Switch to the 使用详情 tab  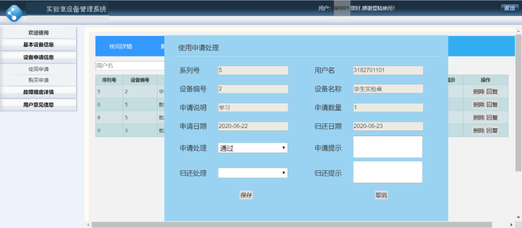120,46
